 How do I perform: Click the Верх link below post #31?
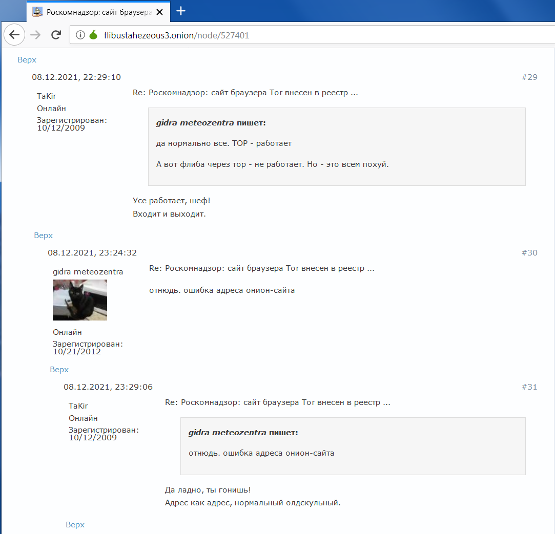[75, 525]
